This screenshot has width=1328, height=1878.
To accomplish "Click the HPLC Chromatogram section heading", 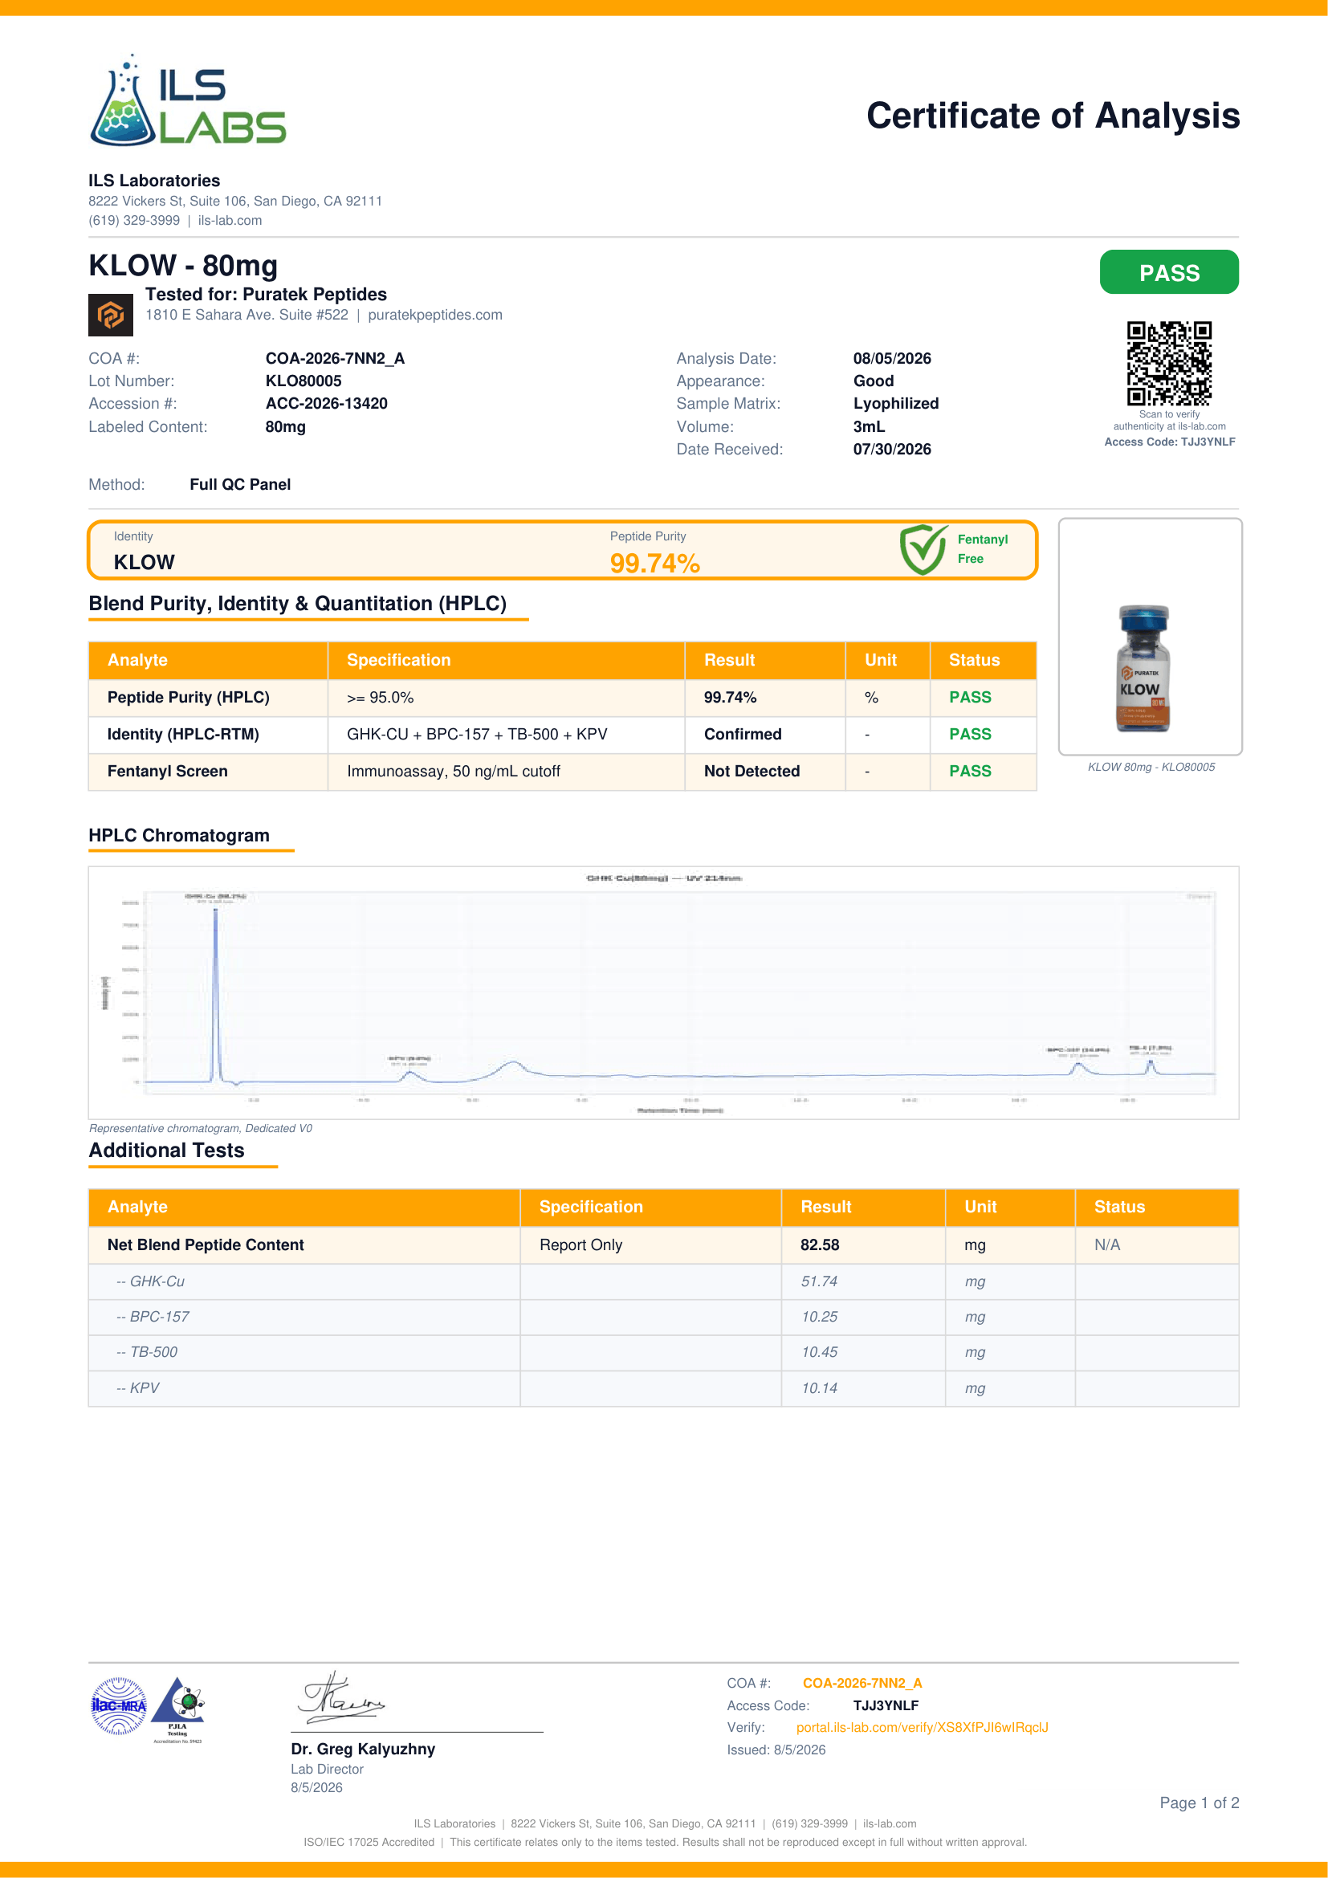I will [x=179, y=836].
